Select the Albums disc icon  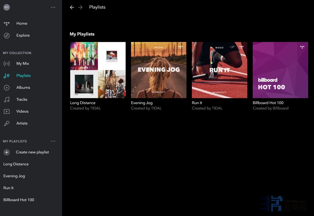tap(6, 88)
